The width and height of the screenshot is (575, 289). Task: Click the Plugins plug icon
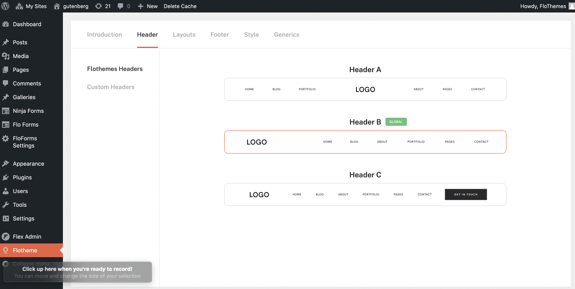click(6, 177)
